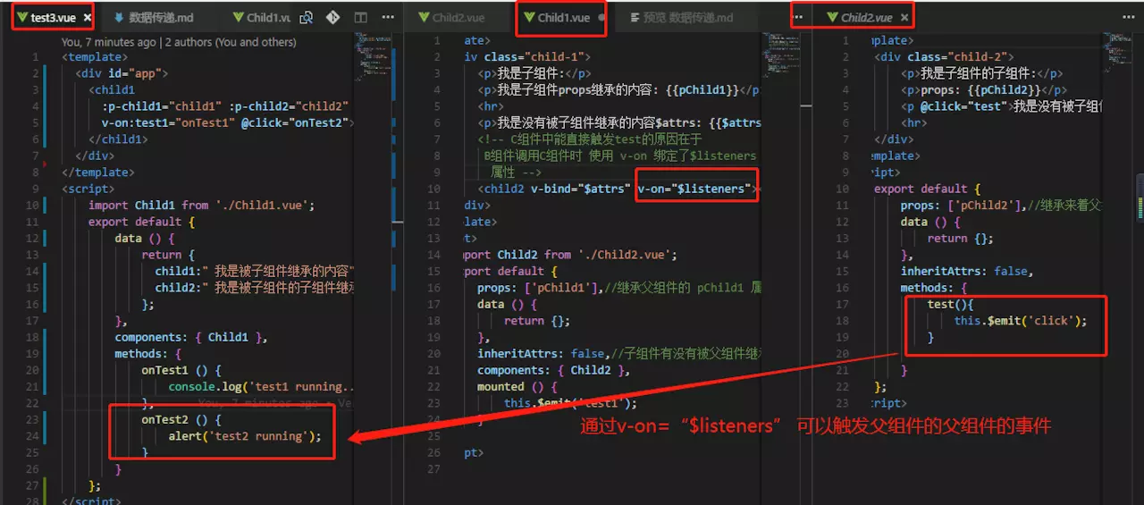Select the Child1.vue tab in the left group
The image size is (1144, 505).
(265, 18)
